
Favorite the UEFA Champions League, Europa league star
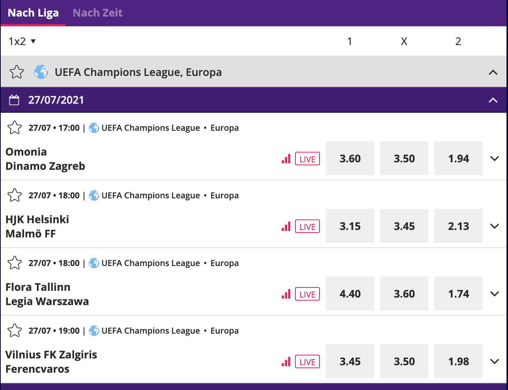point(17,72)
